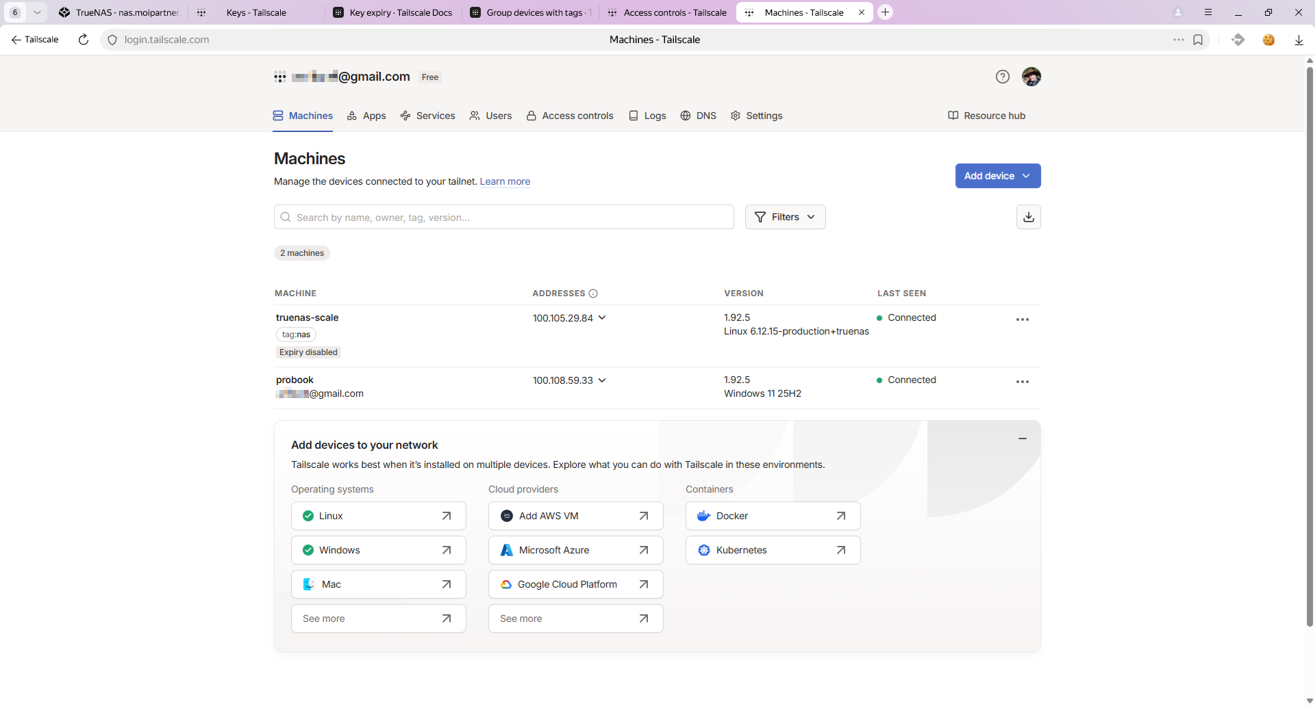Expand addresses for 100.105.29.84

(x=602, y=317)
